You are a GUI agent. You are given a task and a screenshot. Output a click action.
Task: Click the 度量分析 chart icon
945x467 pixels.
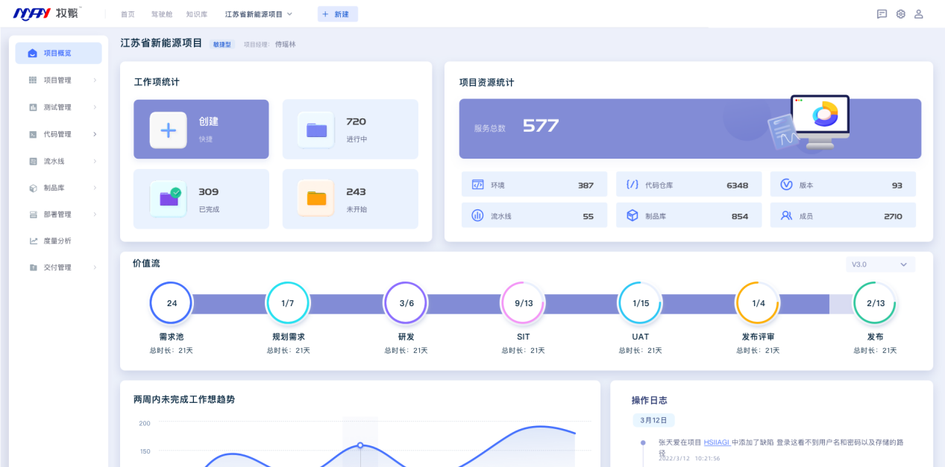[x=33, y=241]
